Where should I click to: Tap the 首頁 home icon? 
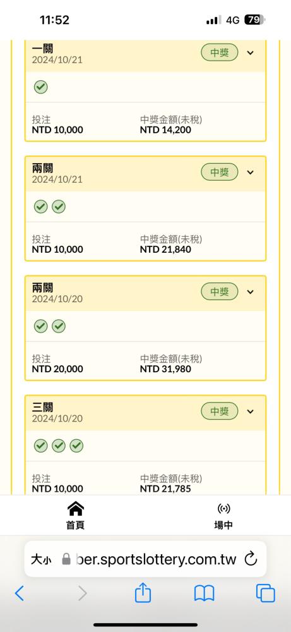coord(75,509)
